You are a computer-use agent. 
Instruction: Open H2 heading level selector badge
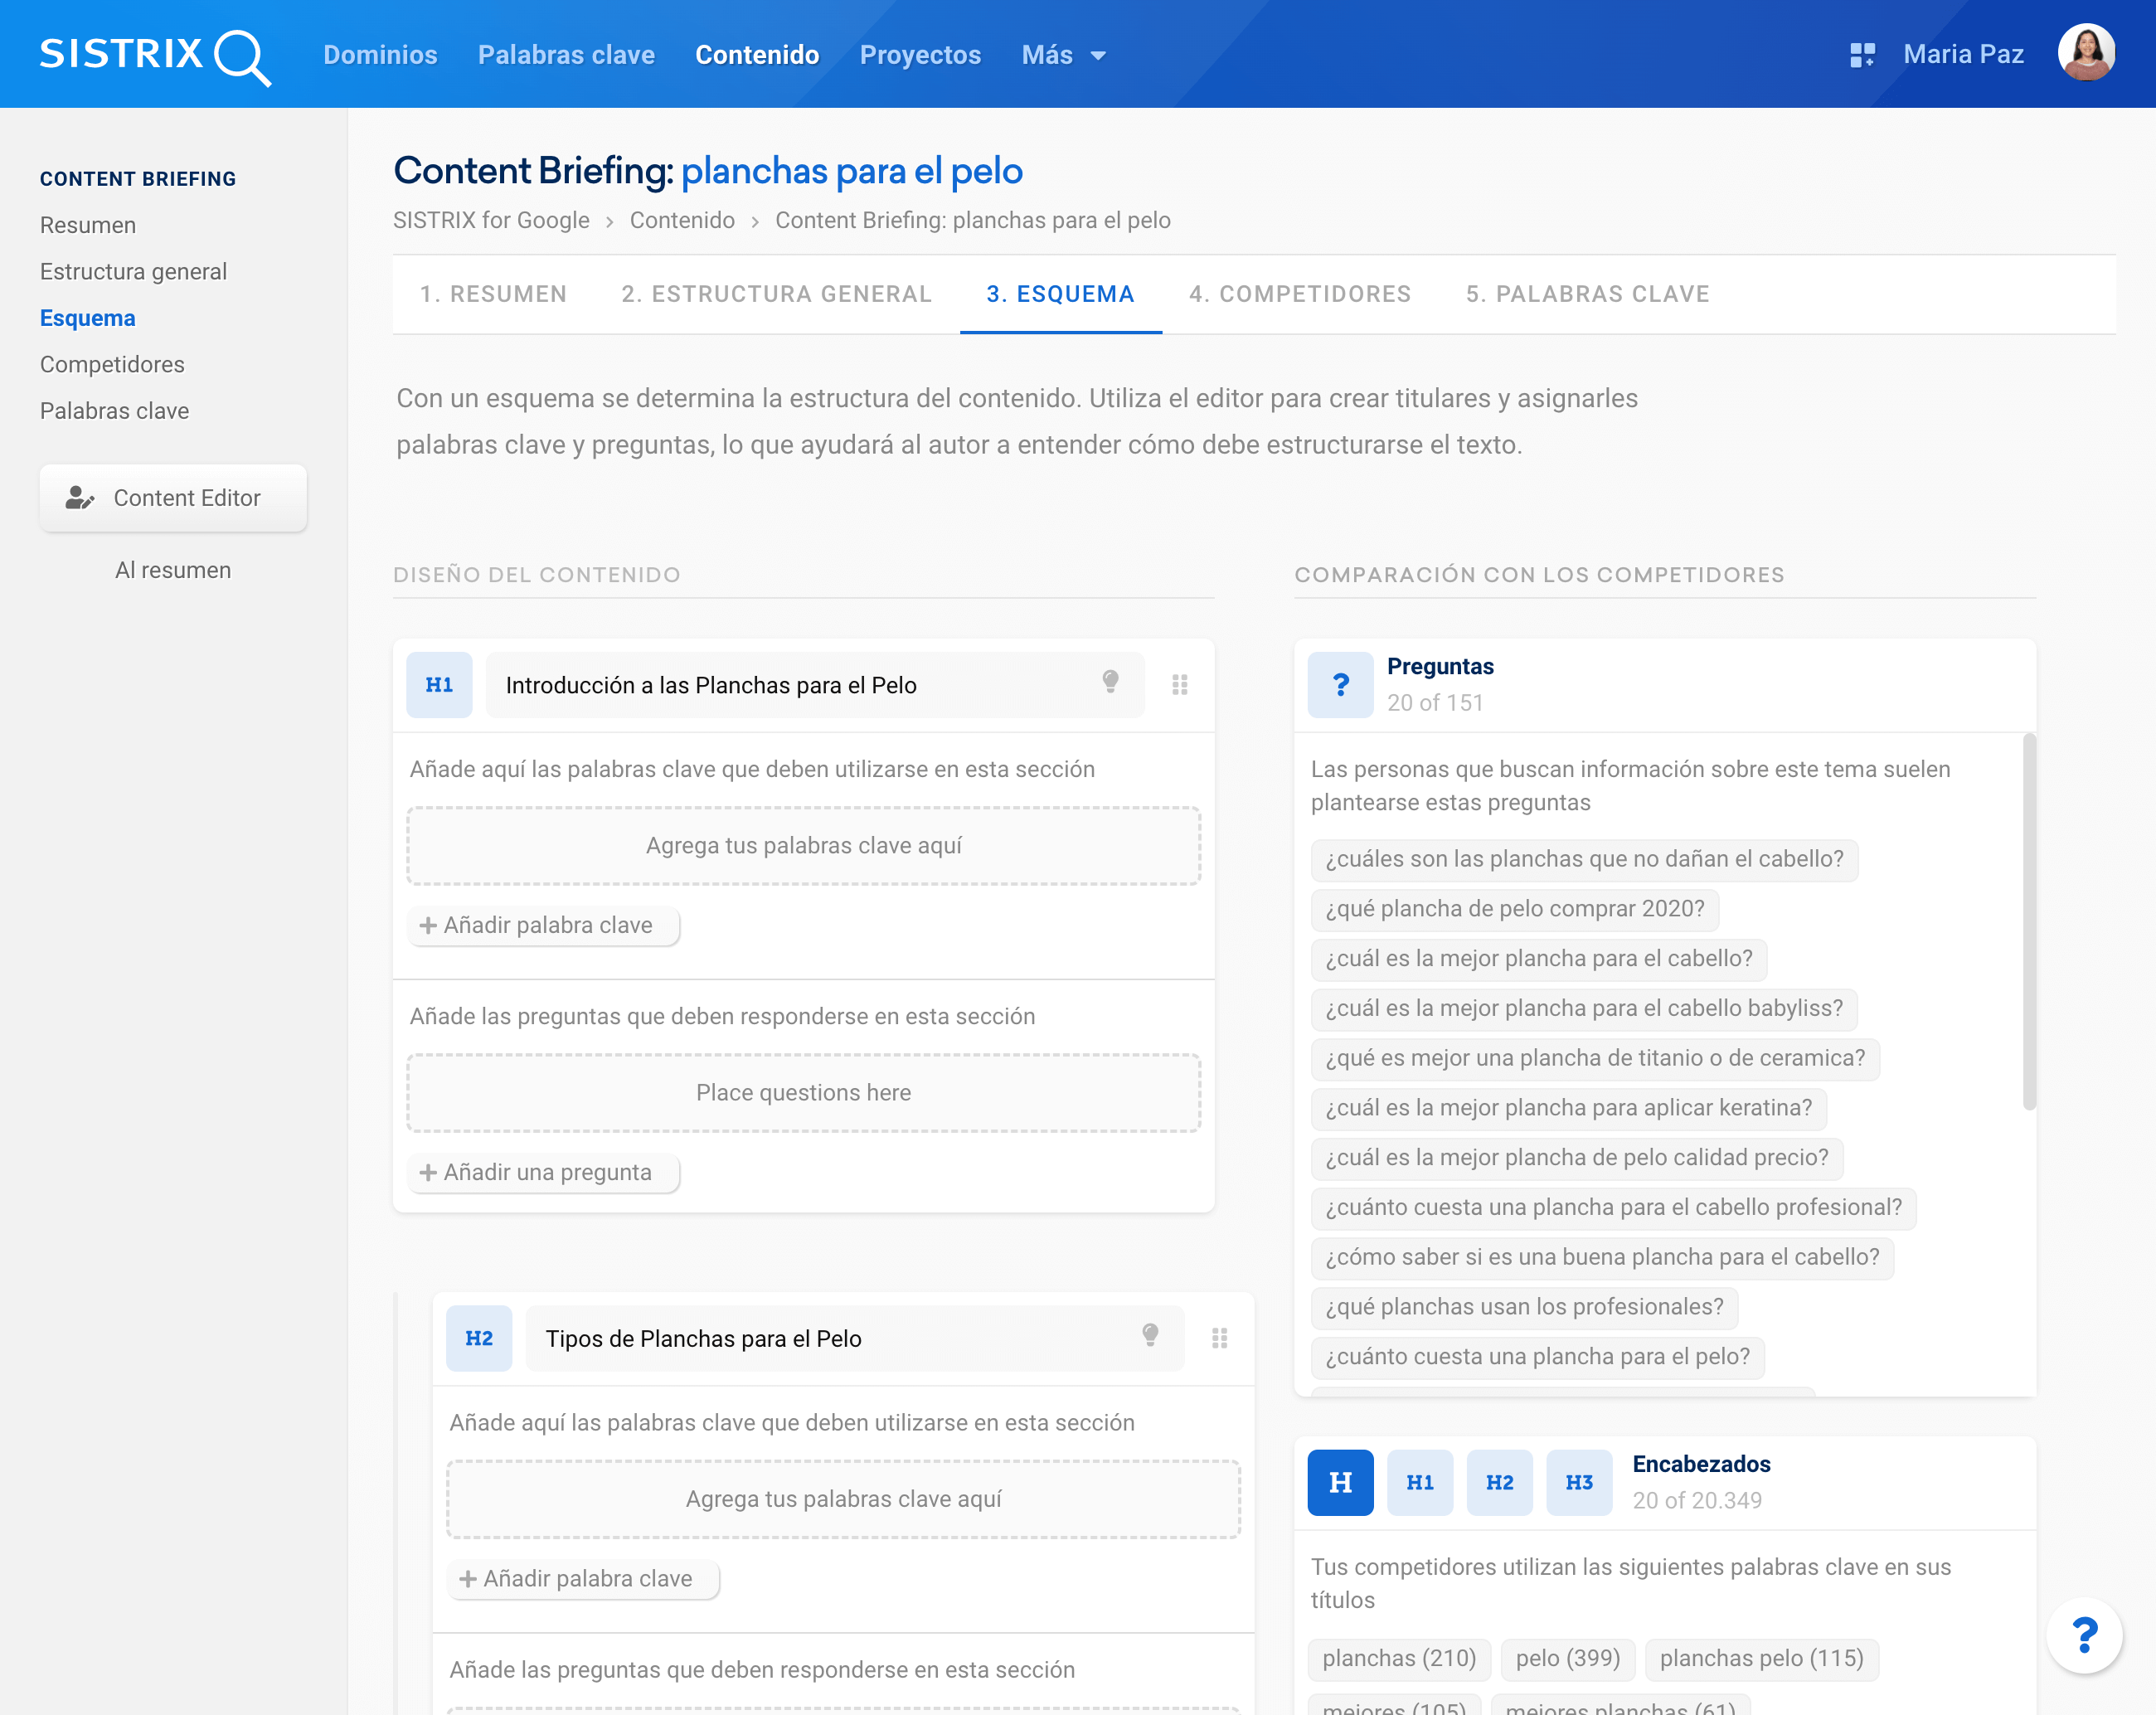pyautogui.click(x=478, y=1338)
